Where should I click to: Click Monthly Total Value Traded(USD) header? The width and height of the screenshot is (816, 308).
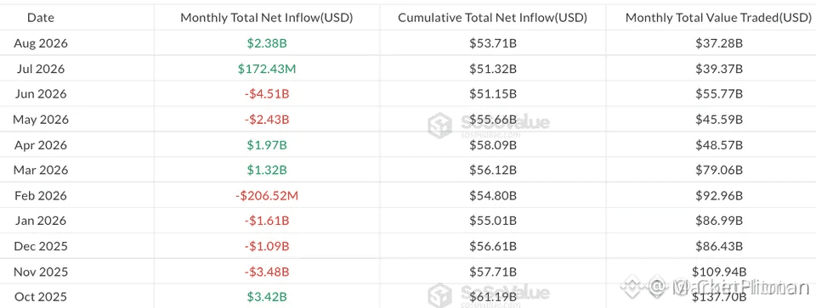719,17
